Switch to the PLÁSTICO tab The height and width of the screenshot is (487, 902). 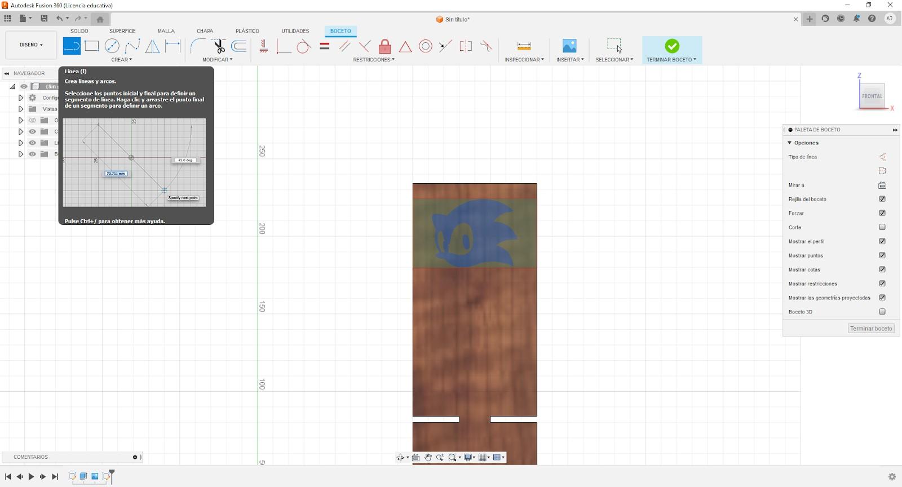click(247, 31)
